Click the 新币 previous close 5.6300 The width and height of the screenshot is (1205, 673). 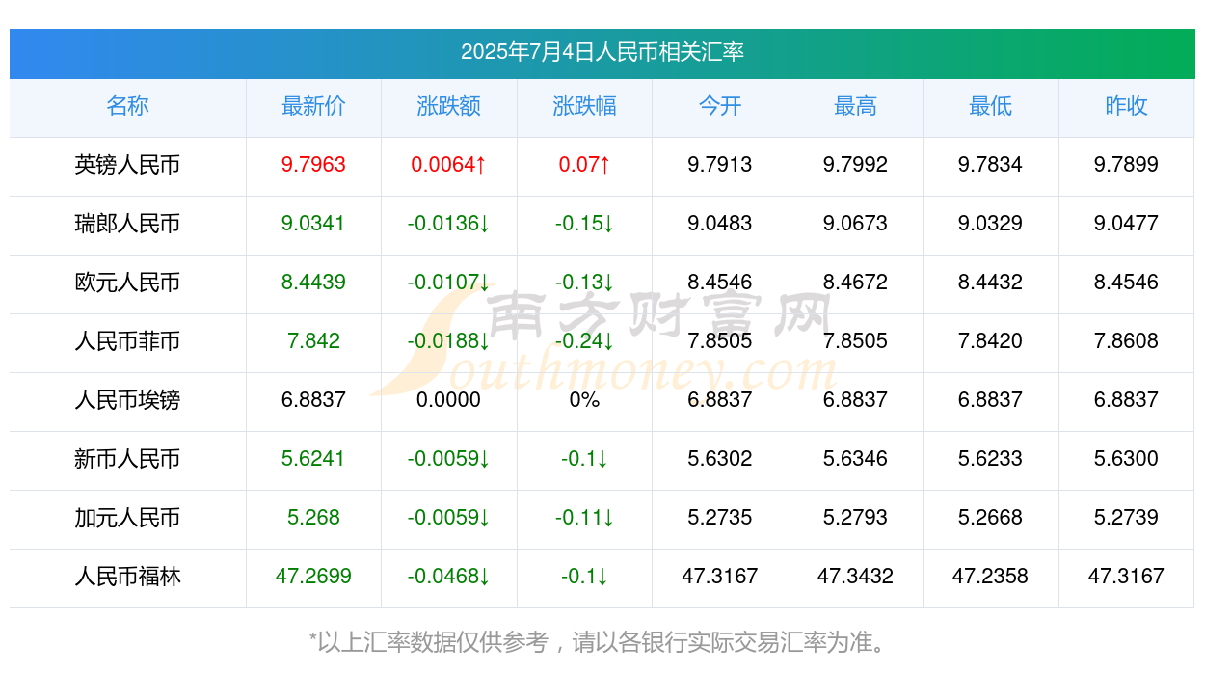click(1126, 459)
